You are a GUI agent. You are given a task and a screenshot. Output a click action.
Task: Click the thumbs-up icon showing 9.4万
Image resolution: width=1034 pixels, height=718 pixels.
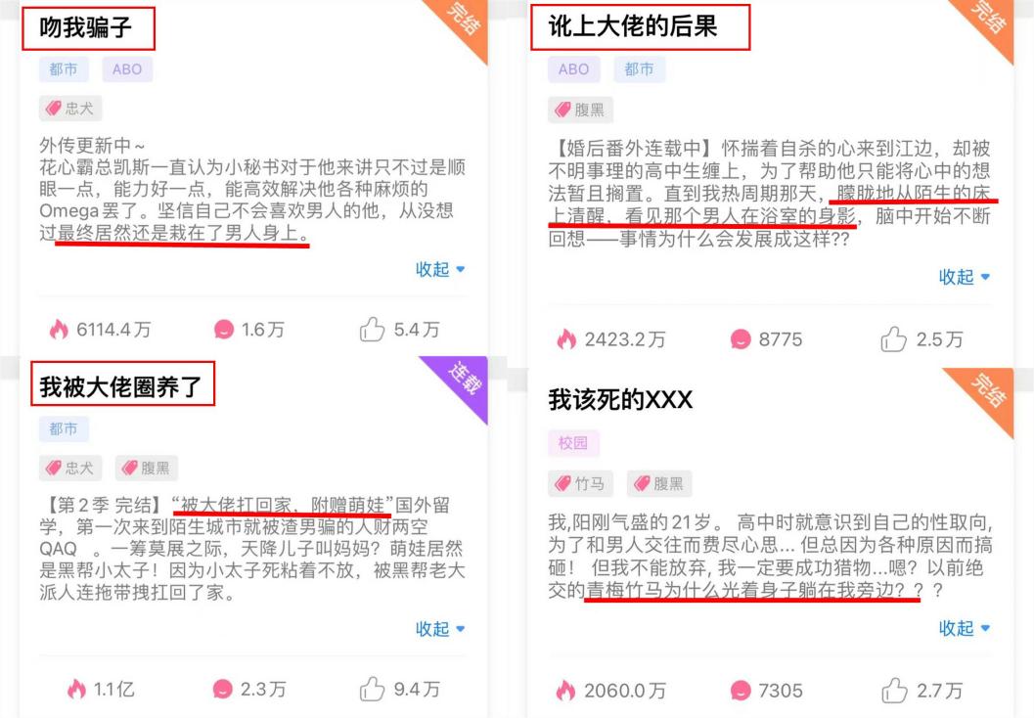[x=372, y=689]
